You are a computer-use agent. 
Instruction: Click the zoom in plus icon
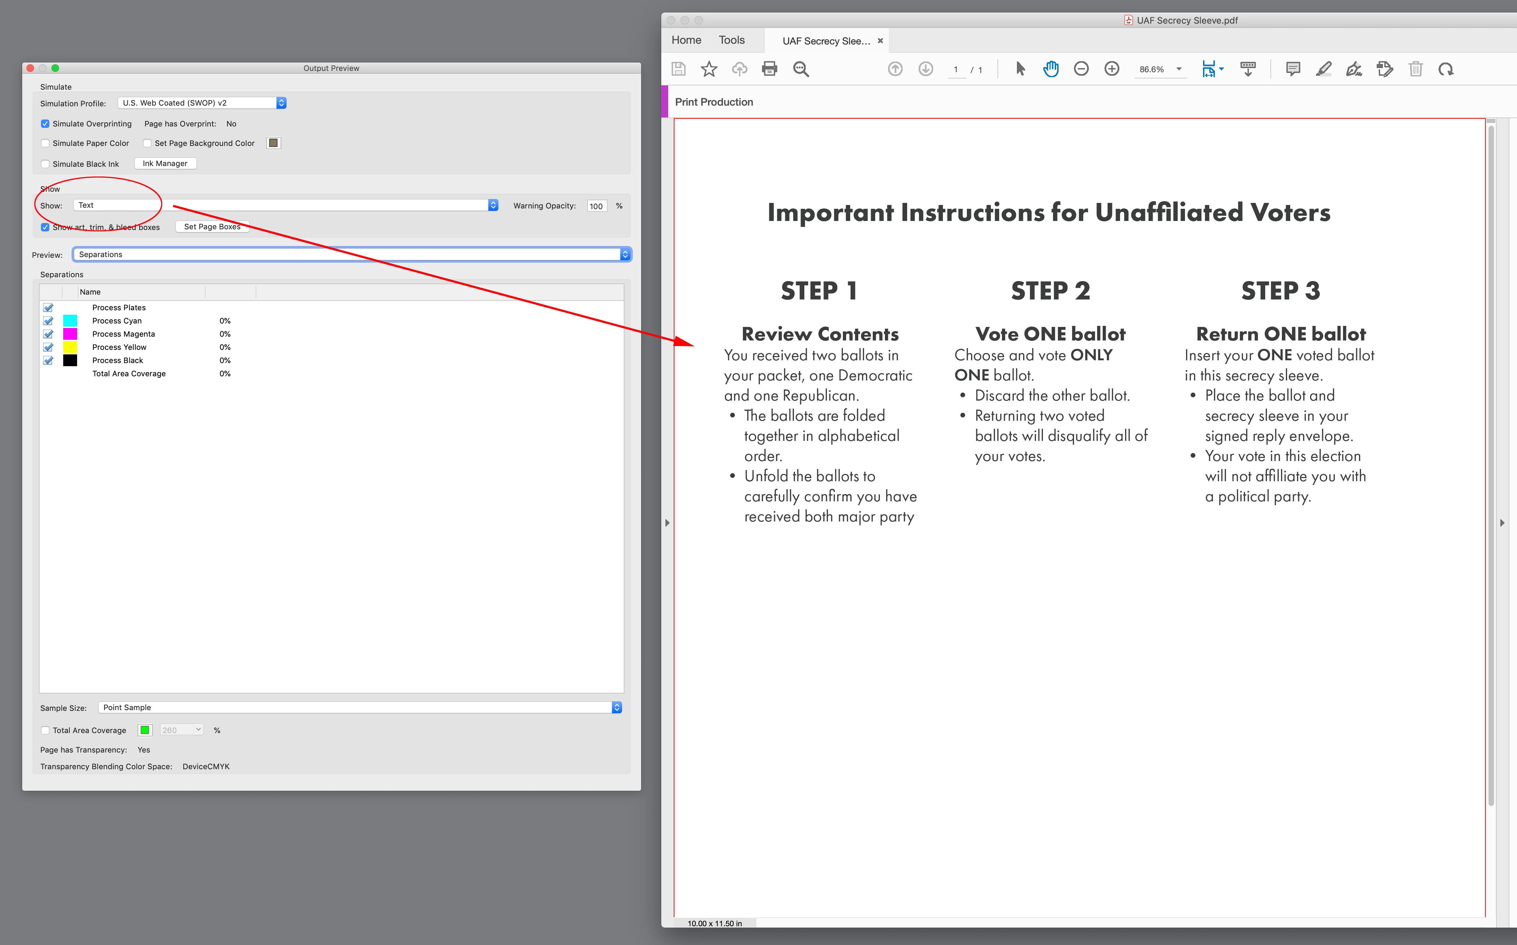1111,69
